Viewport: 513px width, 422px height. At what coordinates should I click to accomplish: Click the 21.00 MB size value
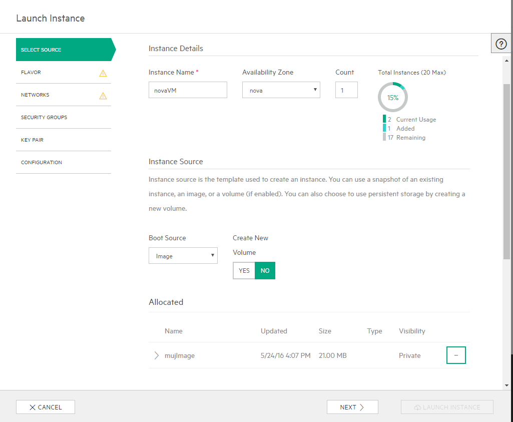point(332,355)
